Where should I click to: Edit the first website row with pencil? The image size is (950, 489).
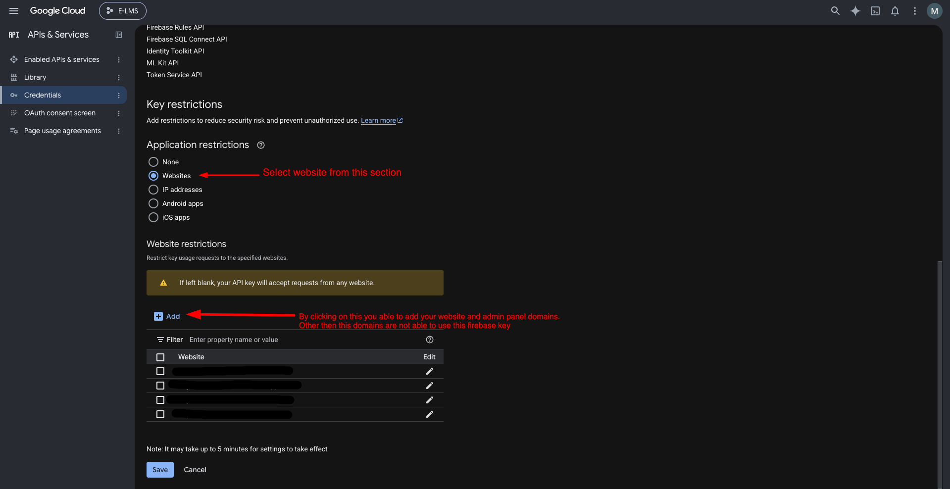(429, 371)
